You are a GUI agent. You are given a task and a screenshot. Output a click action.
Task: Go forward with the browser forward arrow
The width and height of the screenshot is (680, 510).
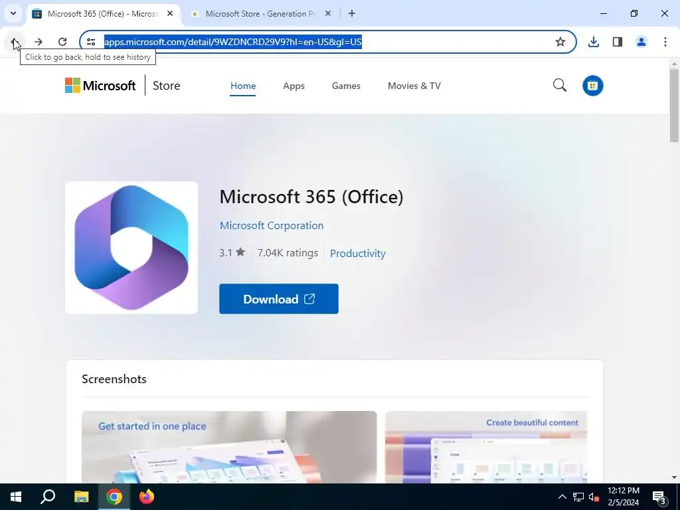(x=38, y=42)
